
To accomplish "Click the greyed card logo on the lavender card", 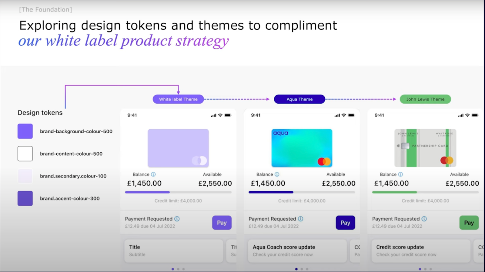I will pyautogui.click(x=199, y=160).
